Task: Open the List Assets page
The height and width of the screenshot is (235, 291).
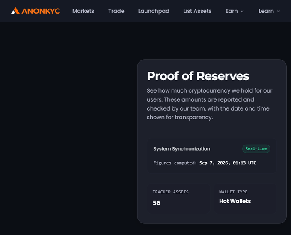Action: click(197, 11)
